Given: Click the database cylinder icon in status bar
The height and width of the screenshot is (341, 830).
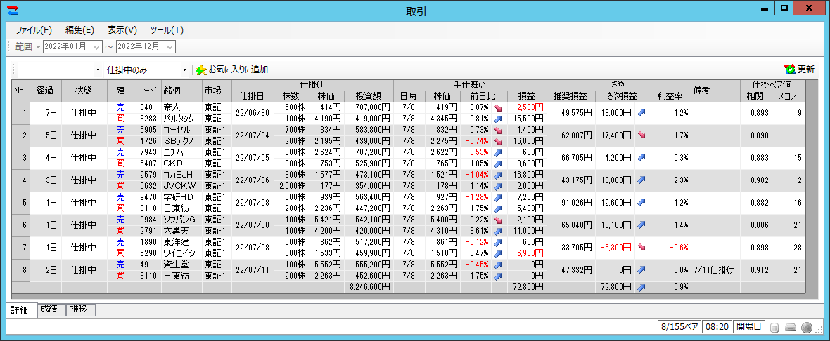Looking at the screenshot, I should pos(774,327).
